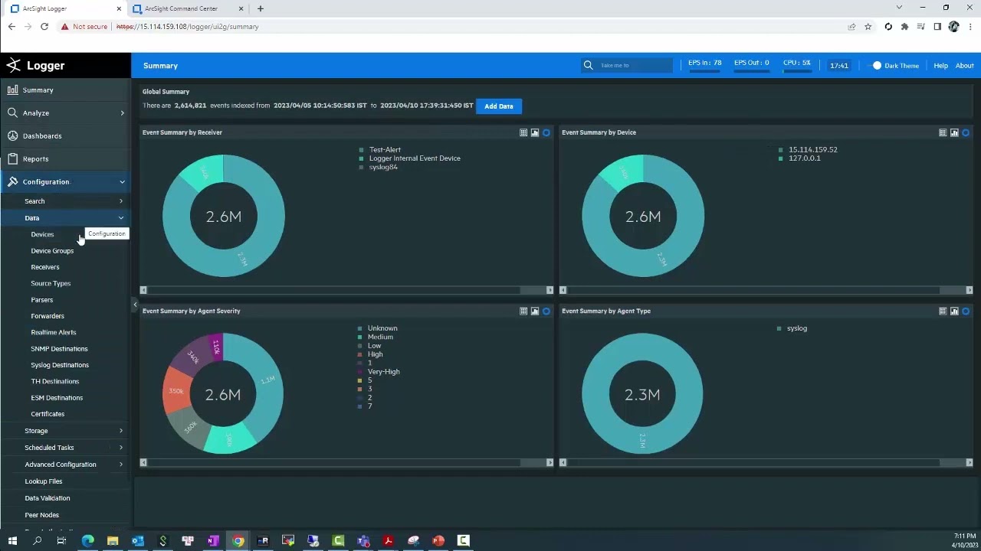Viewport: 981px width, 551px height.
Task: Open Forwarders configuration page
Action: [x=48, y=316]
